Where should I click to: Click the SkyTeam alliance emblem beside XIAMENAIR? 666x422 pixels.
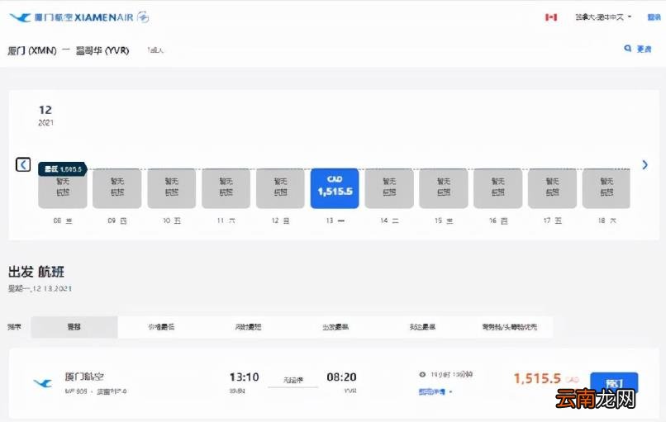click(x=143, y=17)
